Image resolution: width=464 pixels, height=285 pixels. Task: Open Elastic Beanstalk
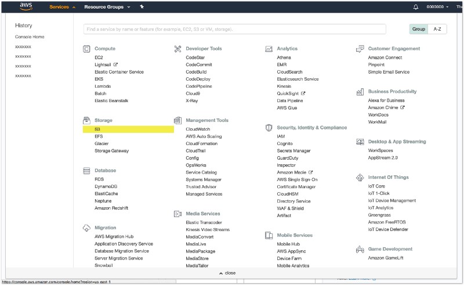tap(111, 101)
